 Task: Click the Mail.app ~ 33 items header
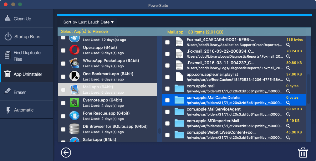195,32
